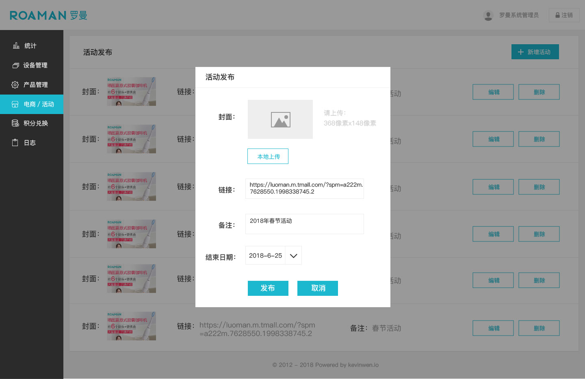This screenshot has width=585, height=379.
Task: Click the log clipboard icon
Action: (x=15, y=143)
